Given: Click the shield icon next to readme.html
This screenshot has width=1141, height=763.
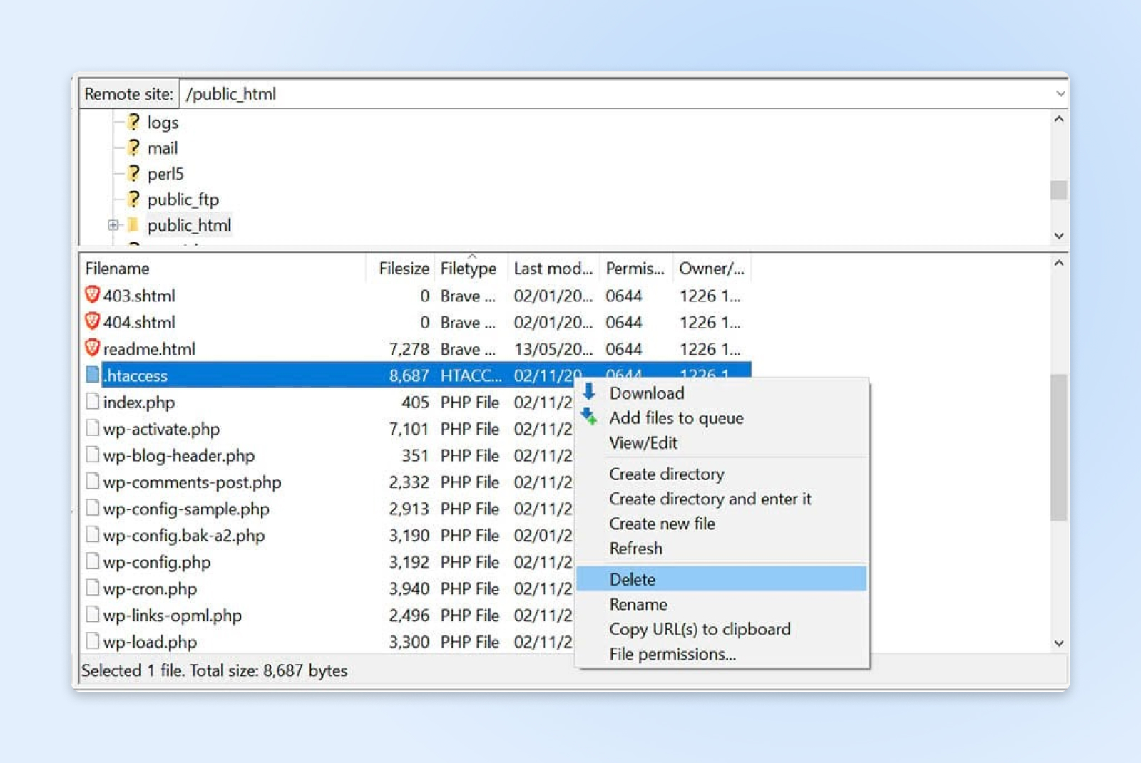Looking at the screenshot, I should [x=91, y=348].
